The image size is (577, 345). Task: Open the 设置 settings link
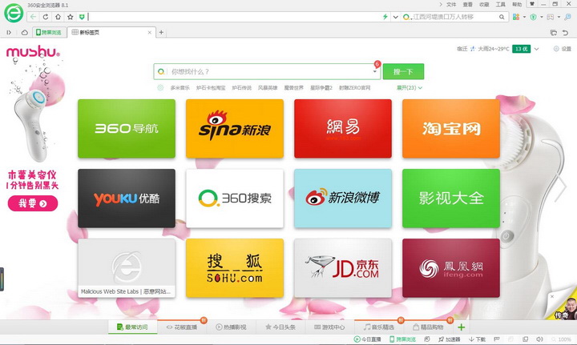563,49
